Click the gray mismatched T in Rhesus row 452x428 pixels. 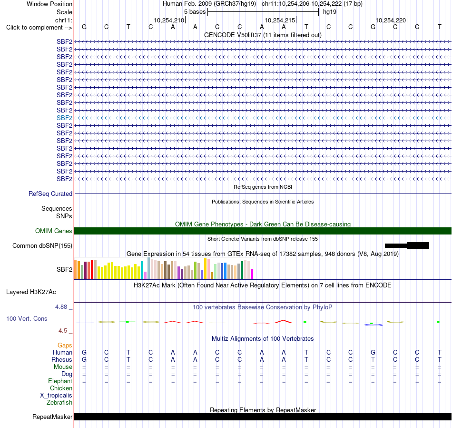(373, 359)
